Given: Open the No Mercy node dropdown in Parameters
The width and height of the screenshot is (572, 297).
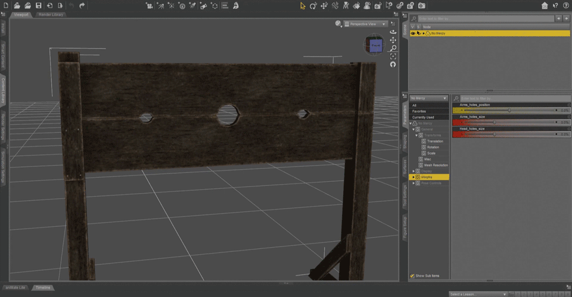Looking at the screenshot, I should click(428, 99).
